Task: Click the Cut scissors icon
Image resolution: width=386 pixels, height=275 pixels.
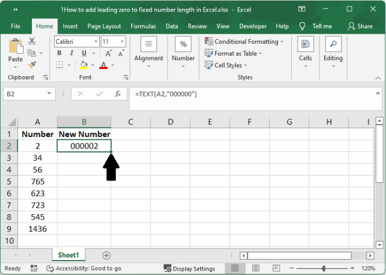Action: tap(31, 41)
